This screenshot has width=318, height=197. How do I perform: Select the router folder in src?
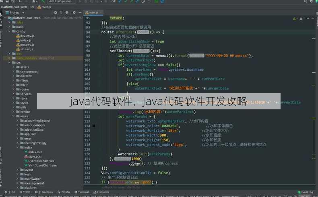(x=23, y=89)
